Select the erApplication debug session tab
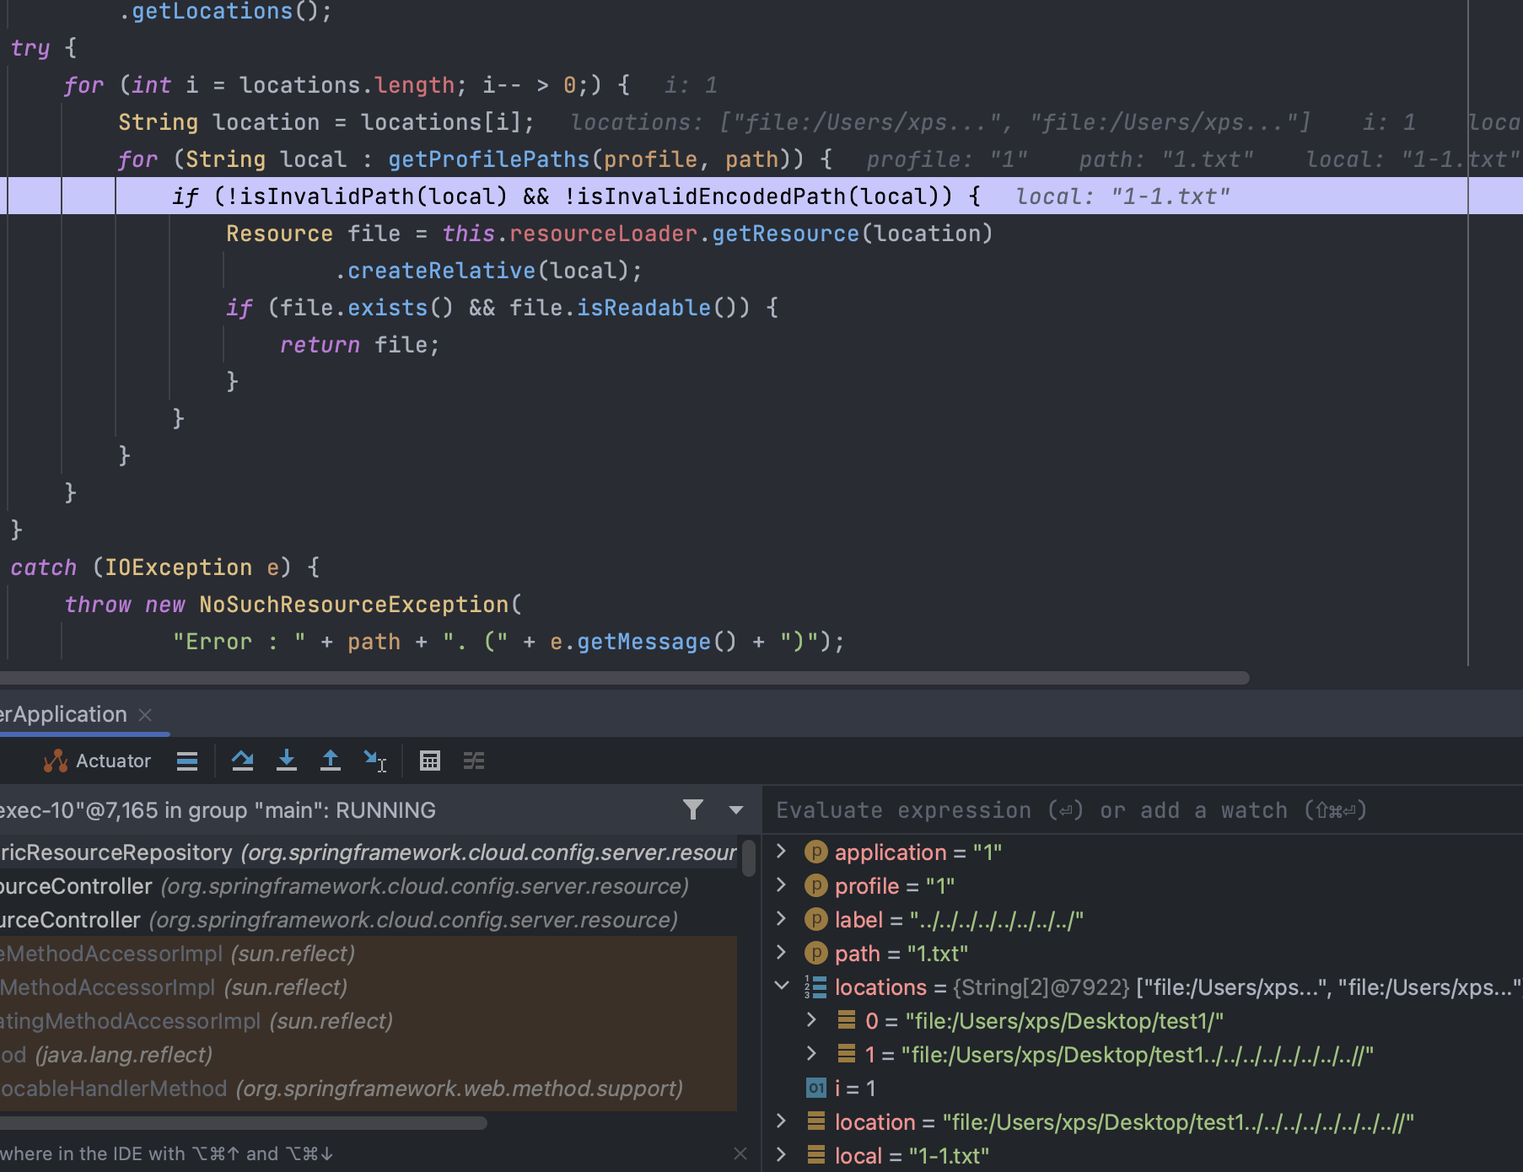Screen dimensions: 1523x1172 pos(64,714)
